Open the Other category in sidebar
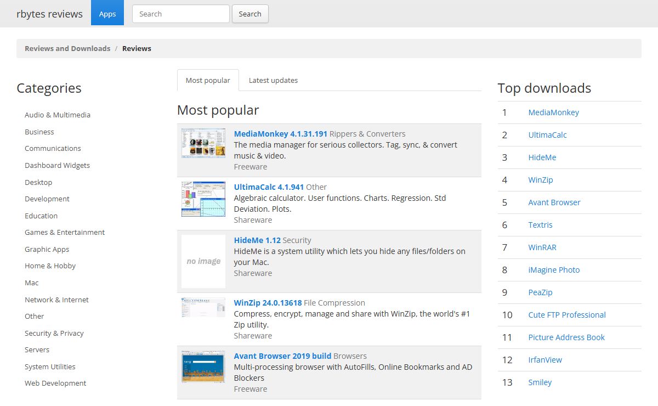Viewport: 658px width, 406px height. pos(34,316)
